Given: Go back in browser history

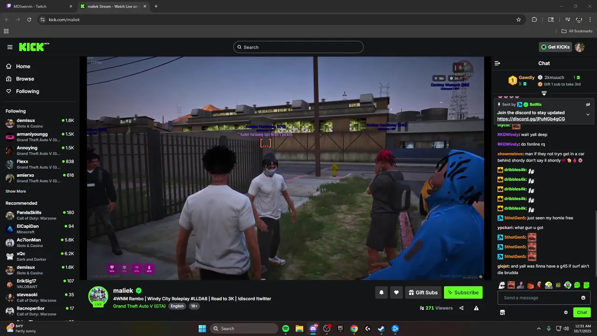Looking at the screenshot, I should (x=7, y=20).
